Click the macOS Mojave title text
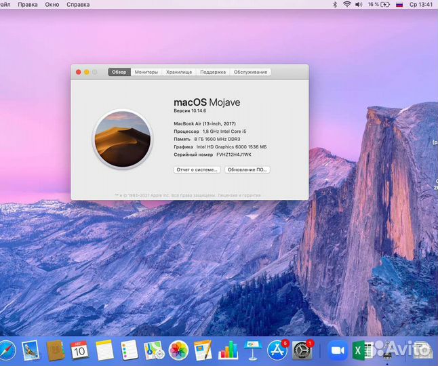 pos(207,102)
